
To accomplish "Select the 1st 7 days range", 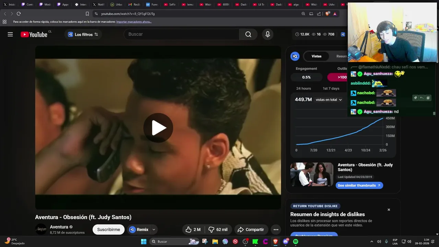I will point(331,89).
